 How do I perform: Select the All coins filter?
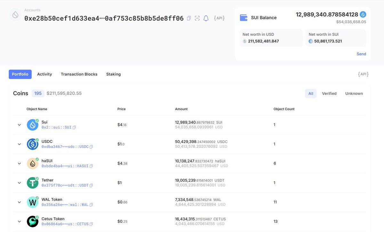click(x=311, y=94)
